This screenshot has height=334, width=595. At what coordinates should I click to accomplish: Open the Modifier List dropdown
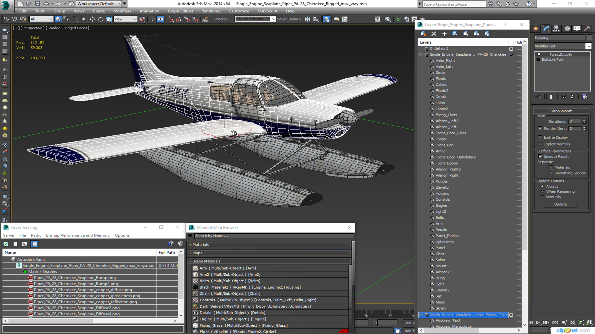[x=588, y=46]
